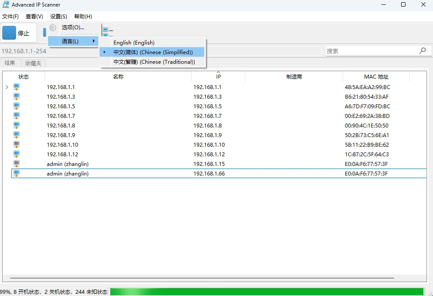This screenshot has width=433, height=296.
Task: Click the green scan progress bar
Action: click(267, 292)
